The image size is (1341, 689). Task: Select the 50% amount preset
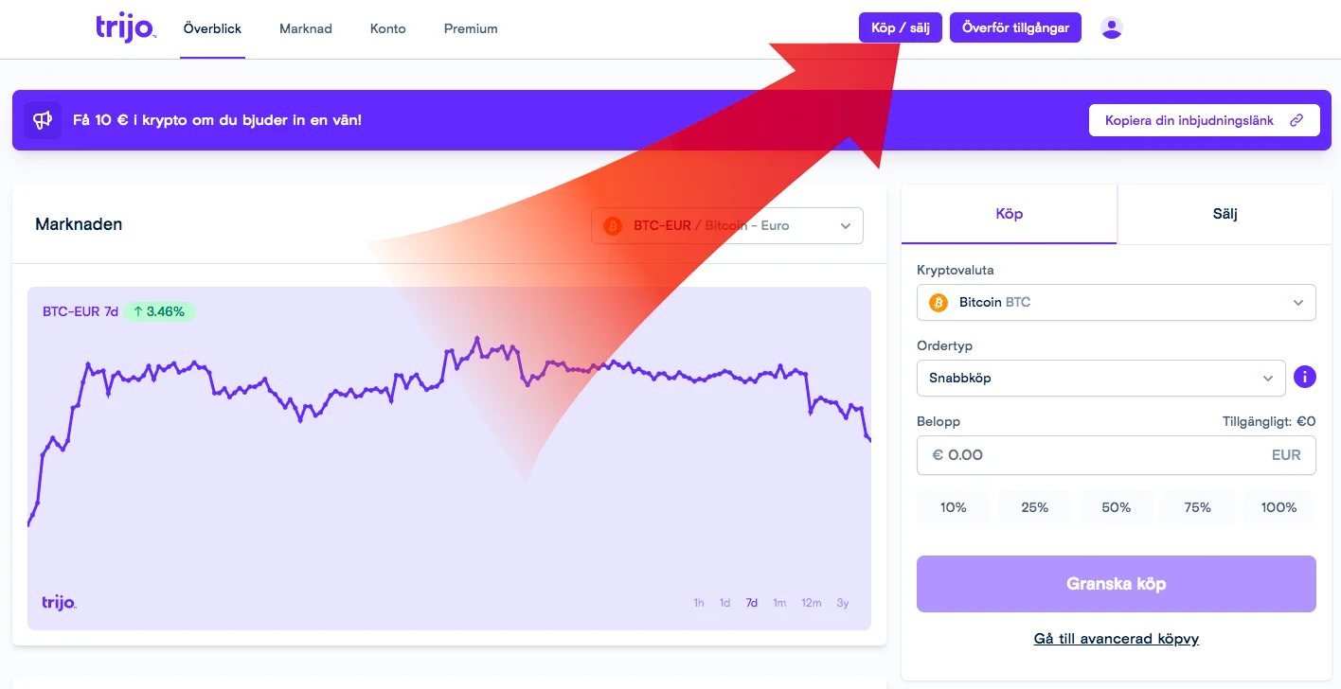tap(1116, 507)
